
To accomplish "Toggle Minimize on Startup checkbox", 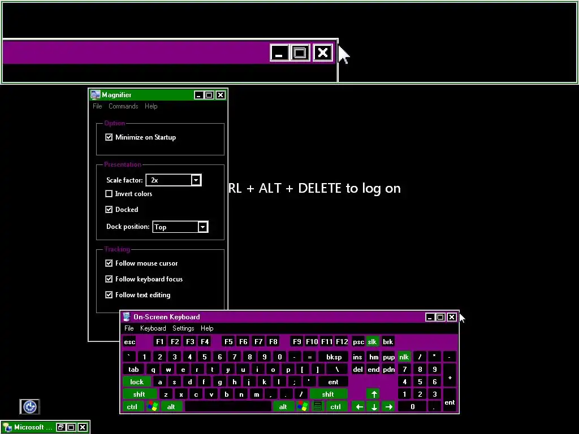I will (x=109, y=137).
